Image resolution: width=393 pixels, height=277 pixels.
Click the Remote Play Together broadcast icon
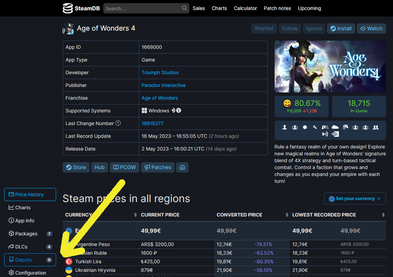pos(325,134)
